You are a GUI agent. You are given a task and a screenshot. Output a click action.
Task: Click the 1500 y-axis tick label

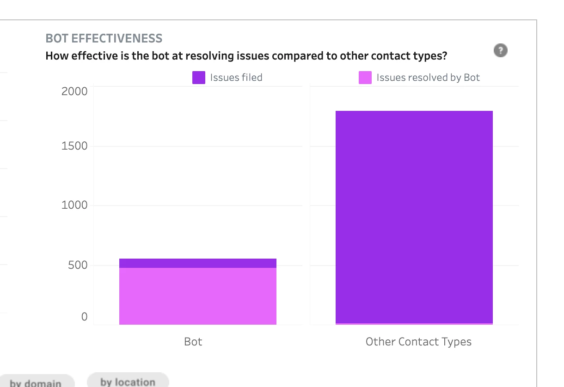[74, 146]
